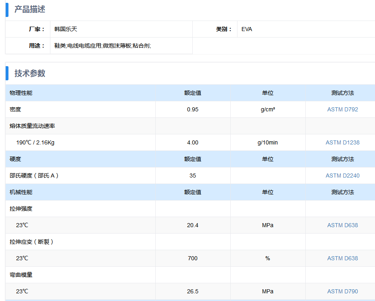
Task: Open the ASTM D792 test method link
Action: coord(342,109)
